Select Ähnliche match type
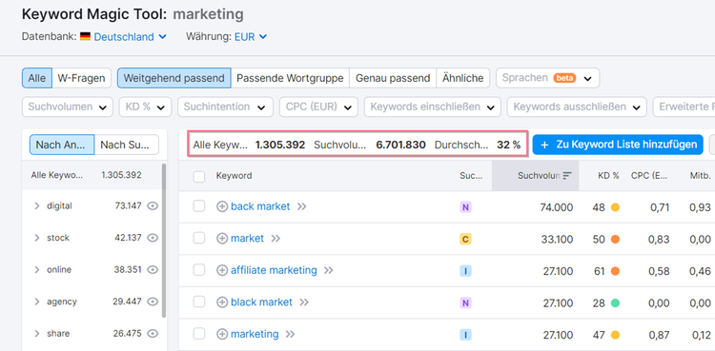 pyautogui.click(x=462, y=78)
